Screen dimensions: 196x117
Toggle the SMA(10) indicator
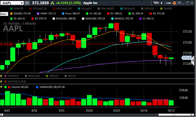coord(148,8)
